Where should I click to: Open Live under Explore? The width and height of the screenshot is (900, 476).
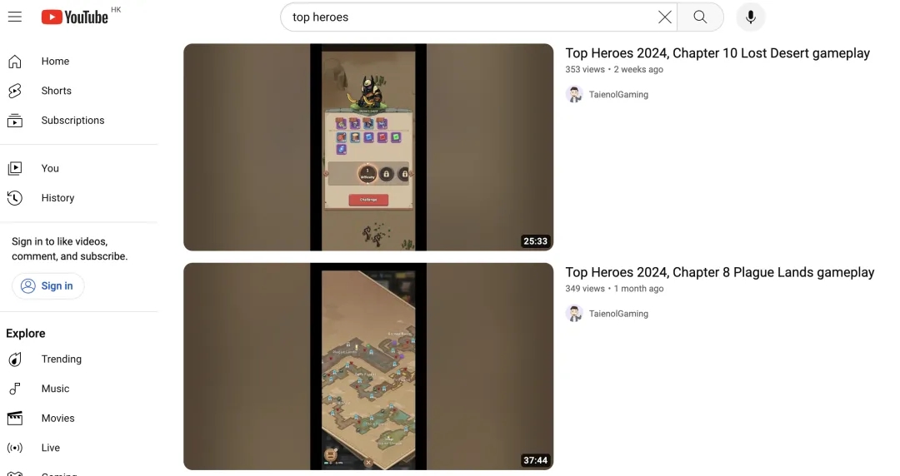point(78,448)
